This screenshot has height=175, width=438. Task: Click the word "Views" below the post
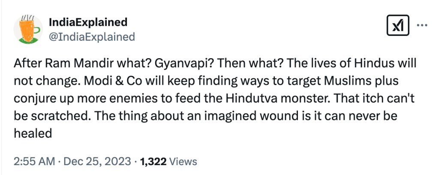coord(183,161)
